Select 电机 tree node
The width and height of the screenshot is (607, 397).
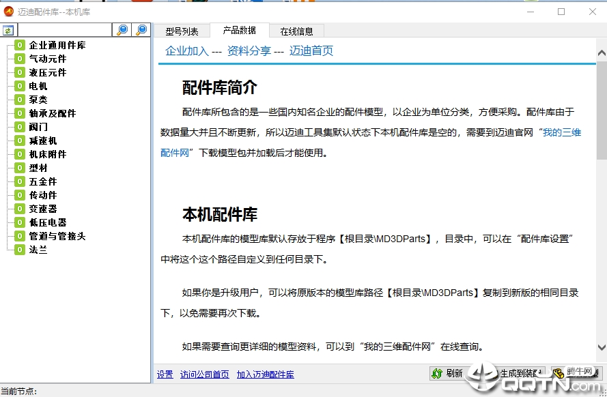[x=38, y=86]
